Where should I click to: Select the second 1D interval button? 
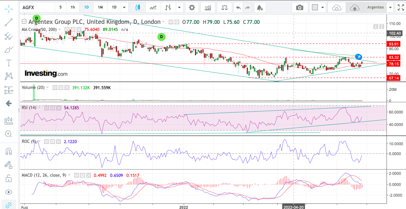[114, 7]
